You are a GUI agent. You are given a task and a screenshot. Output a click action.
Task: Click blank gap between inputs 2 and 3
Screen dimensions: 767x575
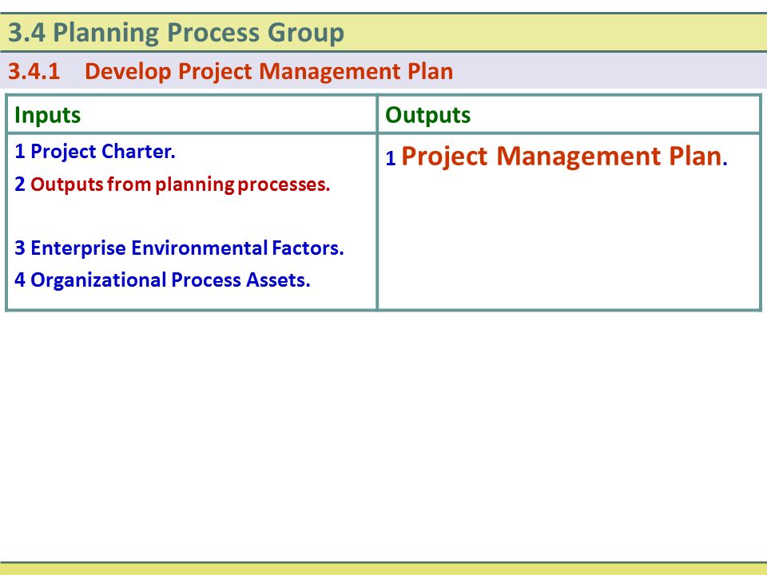[x=191, y=216]
